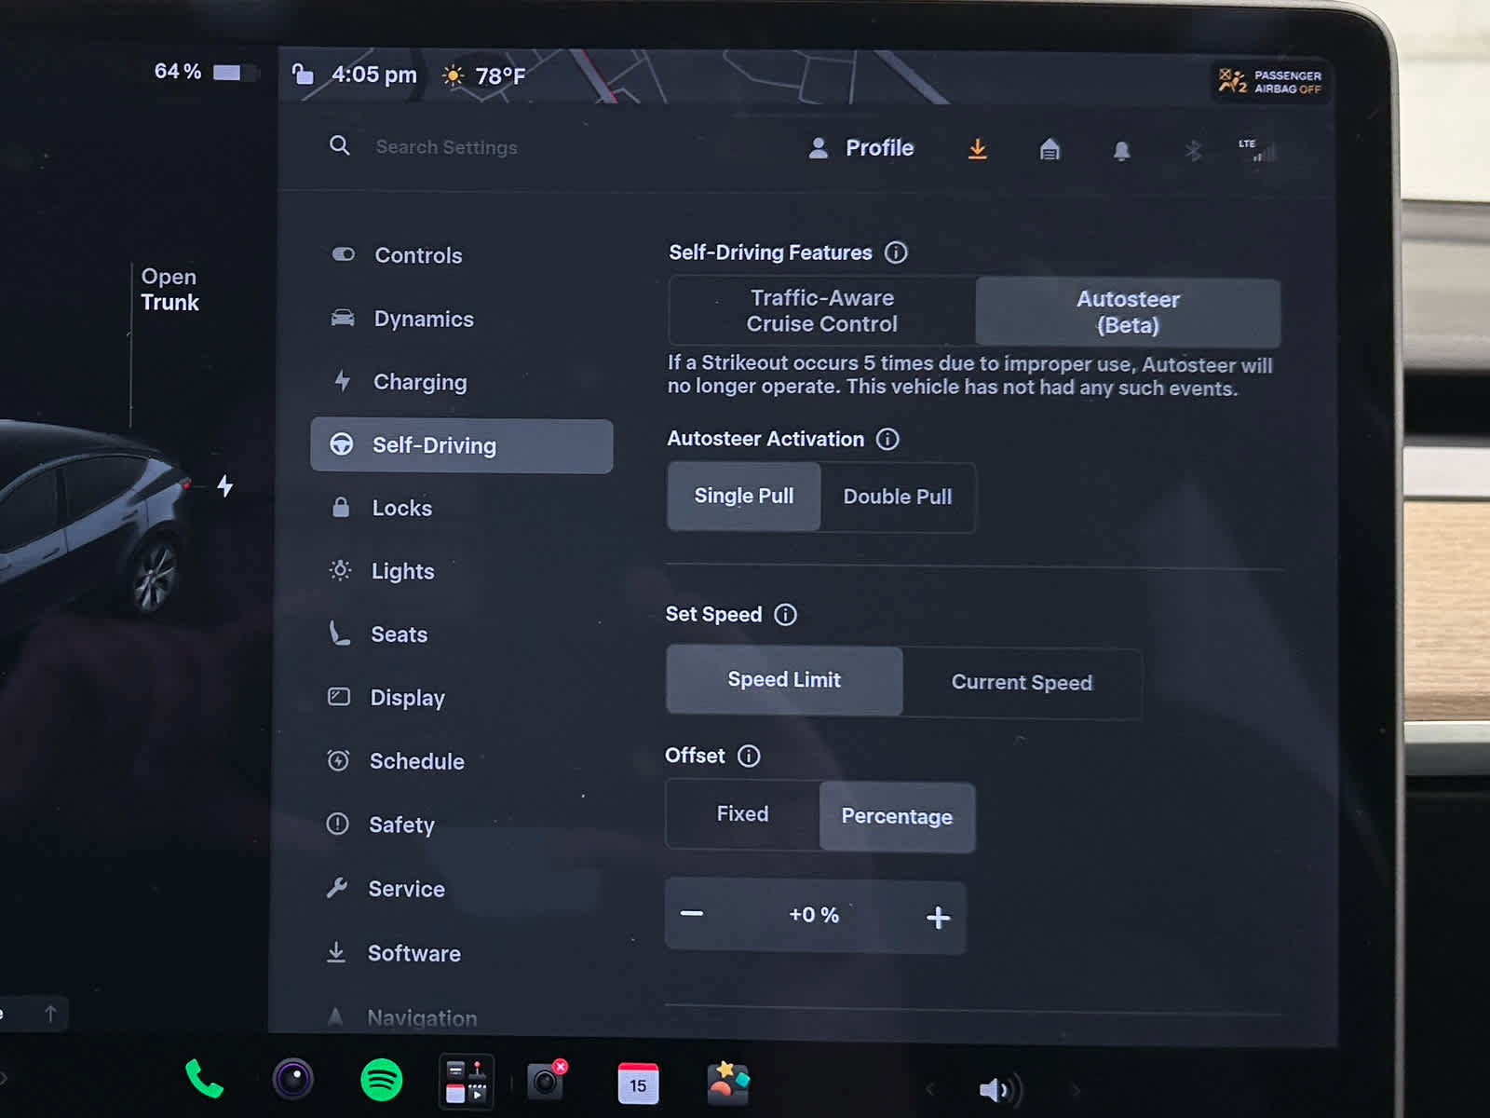Tap the right arrow beside volume
Image resolution: width=1490 pixels, height=1118 pixels.
[x=1076, y=1090]
